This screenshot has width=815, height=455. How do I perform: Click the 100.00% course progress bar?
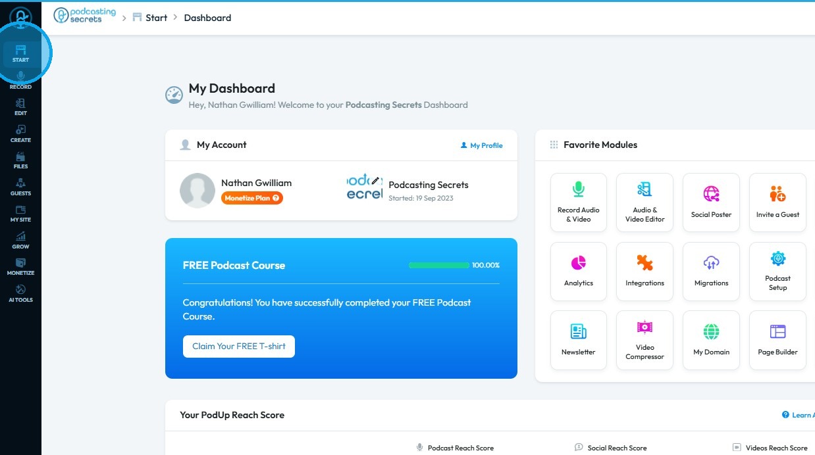point(439,265)
